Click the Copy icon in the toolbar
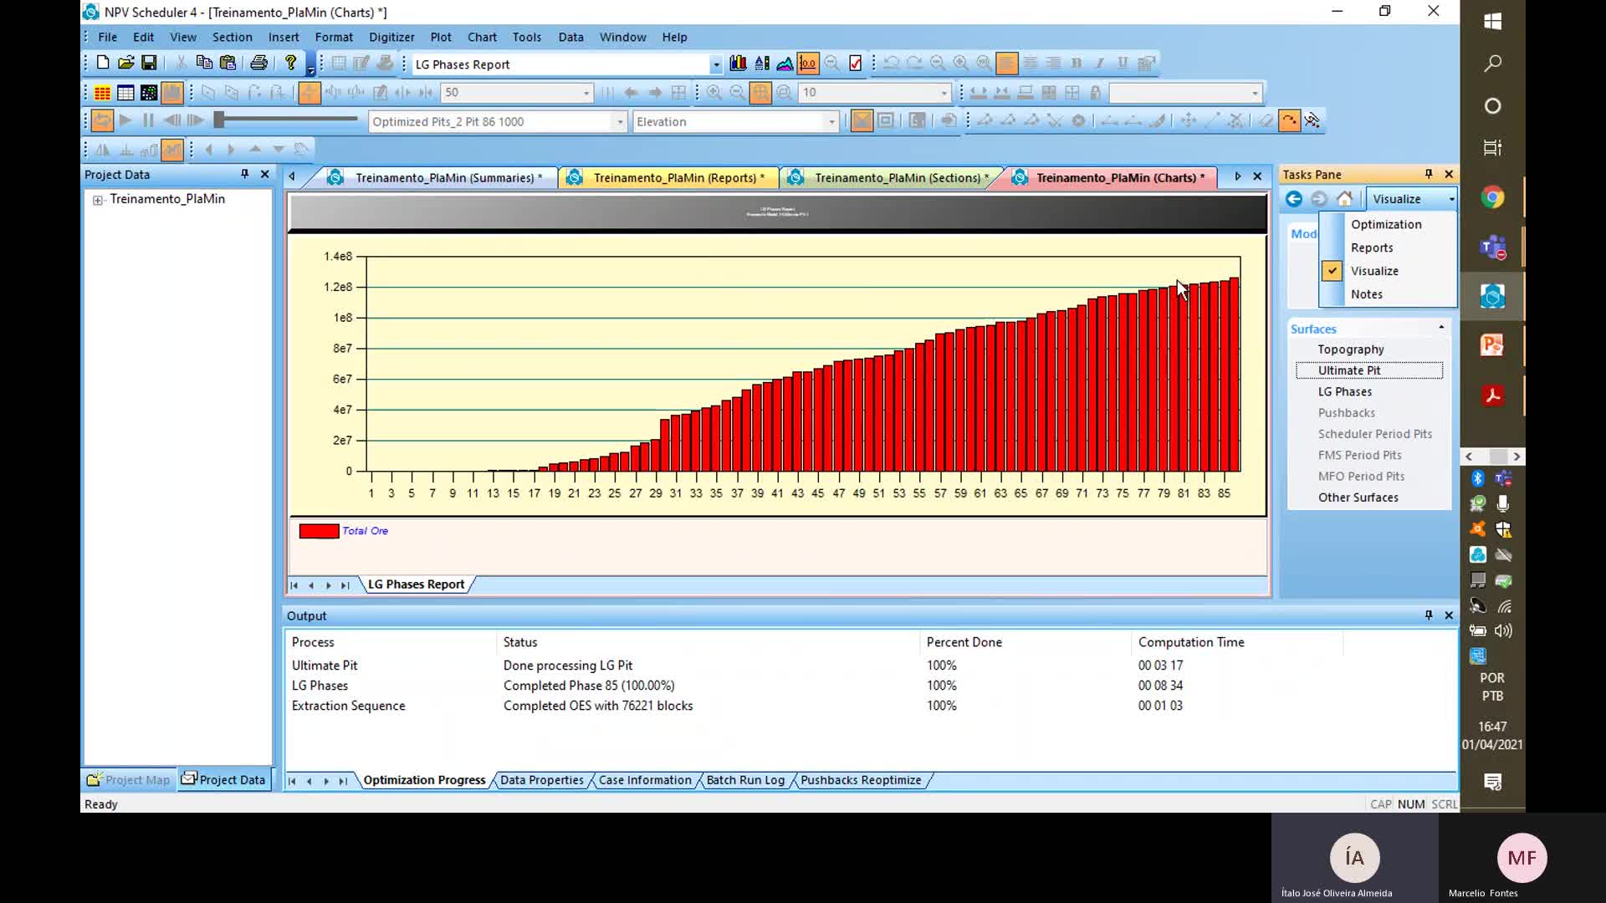Viewport: 1606px width, 903px height. pyautogui.click(x=203, y=63)
